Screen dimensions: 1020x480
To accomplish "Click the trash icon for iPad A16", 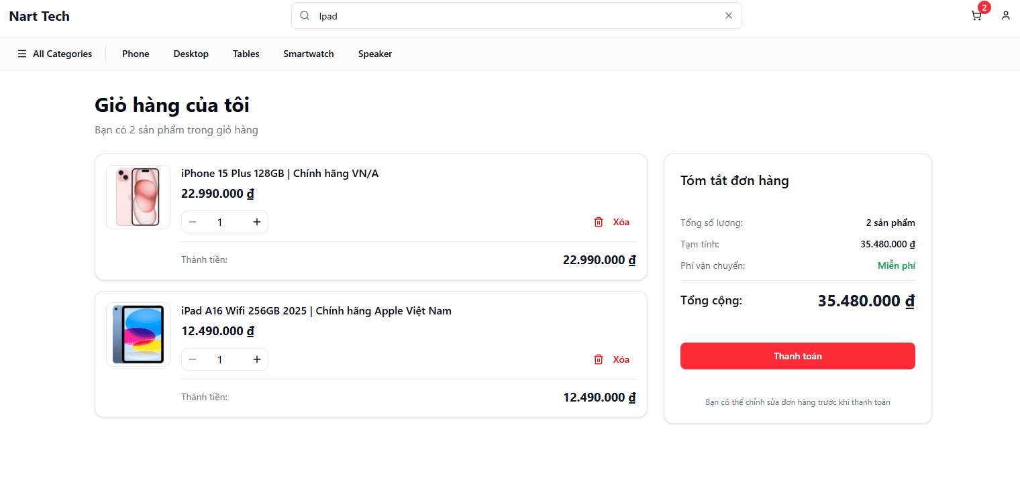I will coord(598,359).
